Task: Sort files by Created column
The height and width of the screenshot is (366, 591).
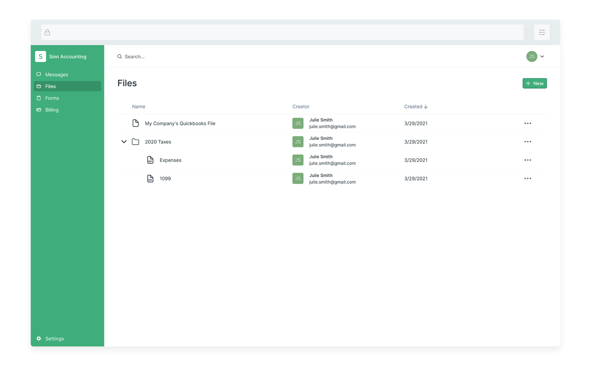Action: click(416, 107)
